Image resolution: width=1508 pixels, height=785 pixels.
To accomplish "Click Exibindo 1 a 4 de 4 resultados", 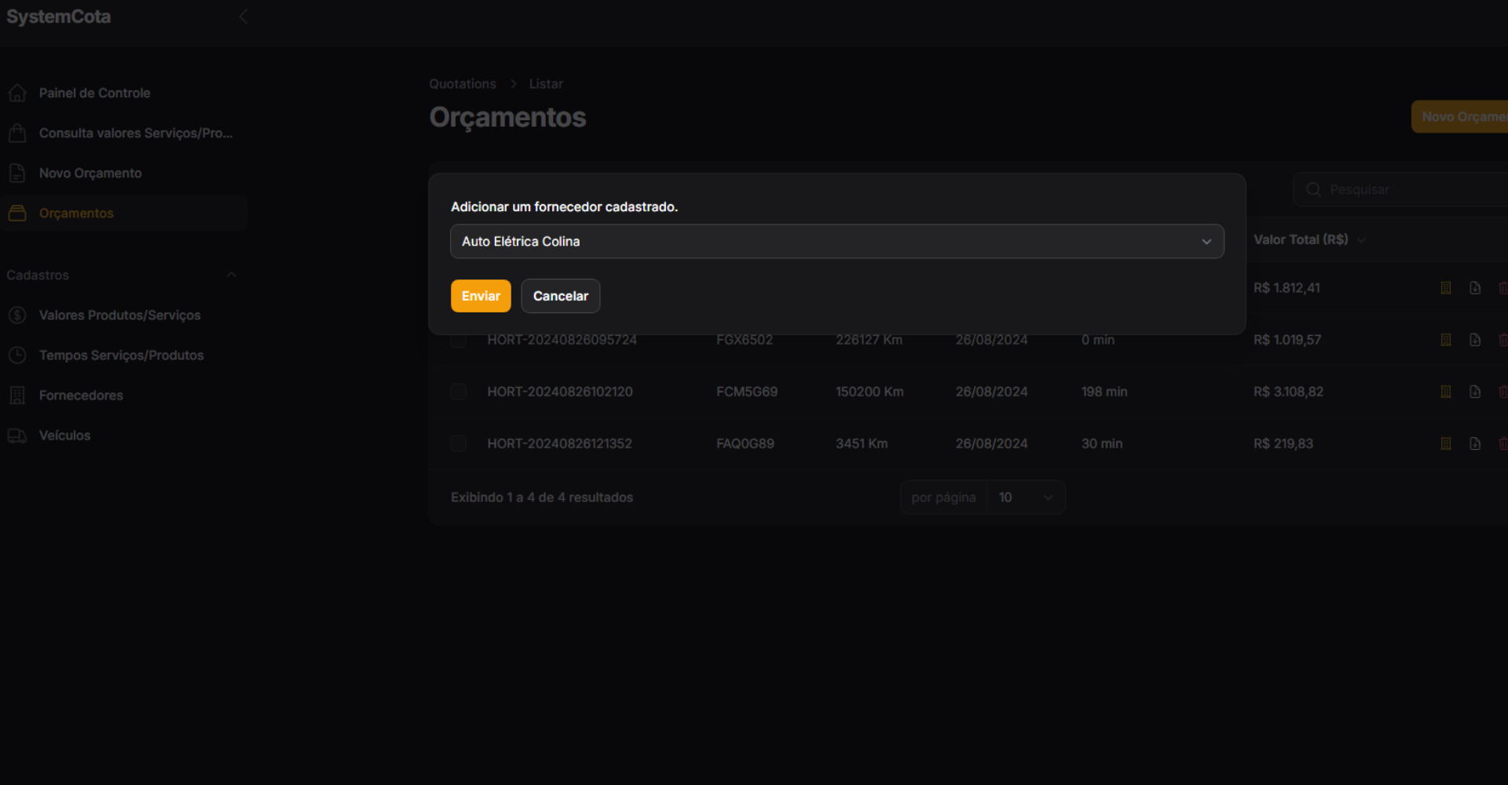I will tap(542, 498).
